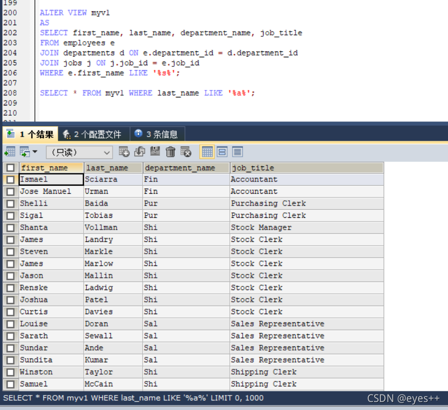Click the save changes floppy icon

click(x=155, y=152)
